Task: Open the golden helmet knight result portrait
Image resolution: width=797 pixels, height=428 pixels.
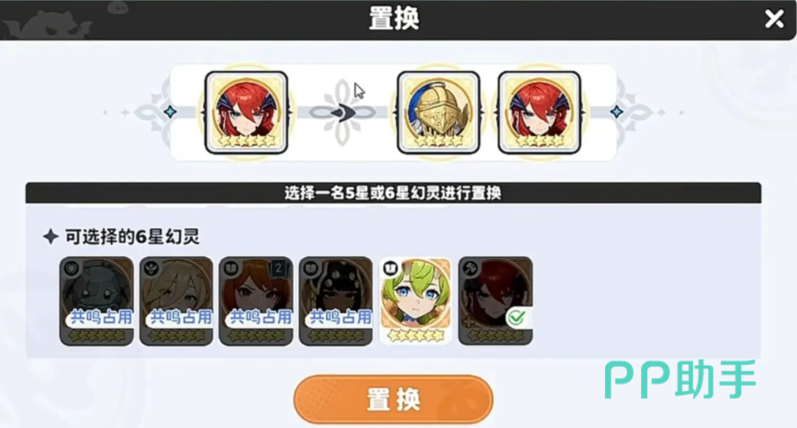Action: point(438,112)
